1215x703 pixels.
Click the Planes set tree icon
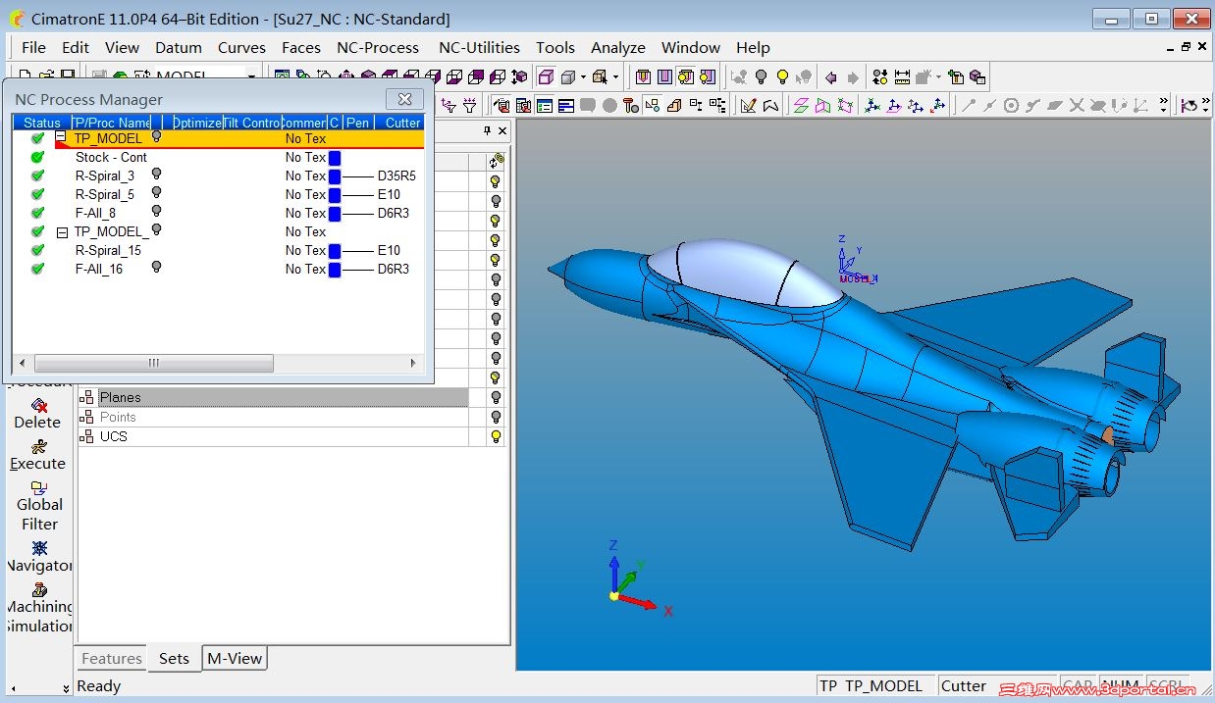pos(87,397)
